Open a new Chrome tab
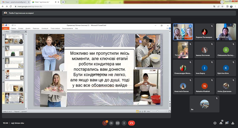238x128 pixels. (63, 2)
